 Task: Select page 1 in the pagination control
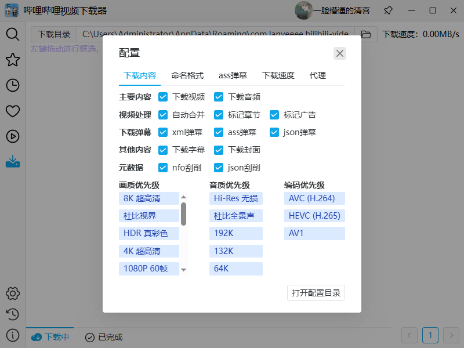tap(430, 335)
